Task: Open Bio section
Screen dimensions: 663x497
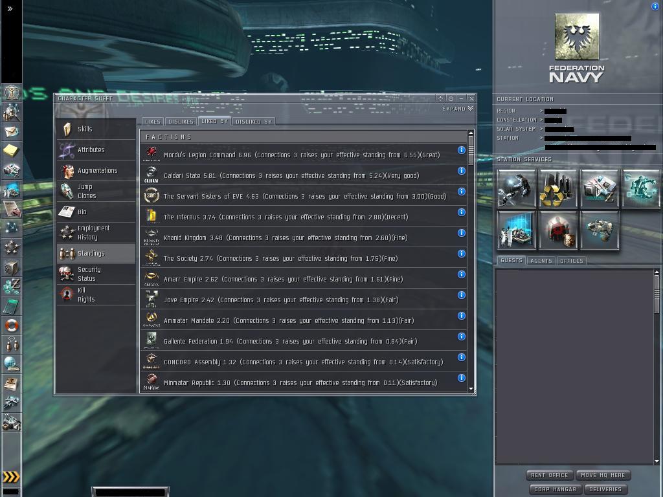Action: (96, 212)
